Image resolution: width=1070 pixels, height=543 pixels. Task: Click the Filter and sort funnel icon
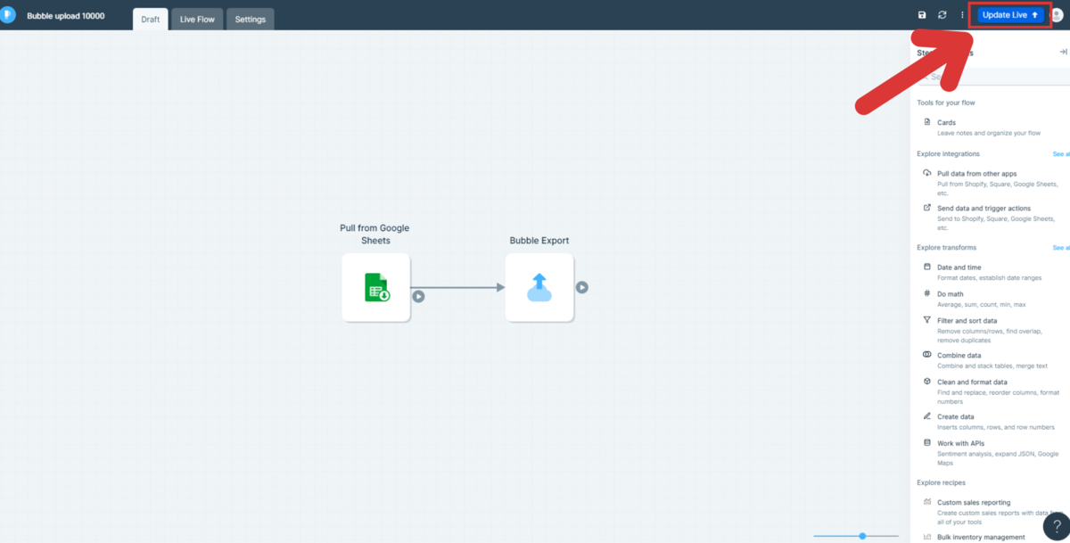927,319
